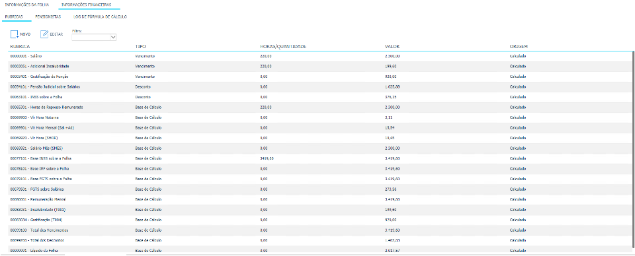
Task: Select row 00000001 - Salário
Action: pos(320,56)
